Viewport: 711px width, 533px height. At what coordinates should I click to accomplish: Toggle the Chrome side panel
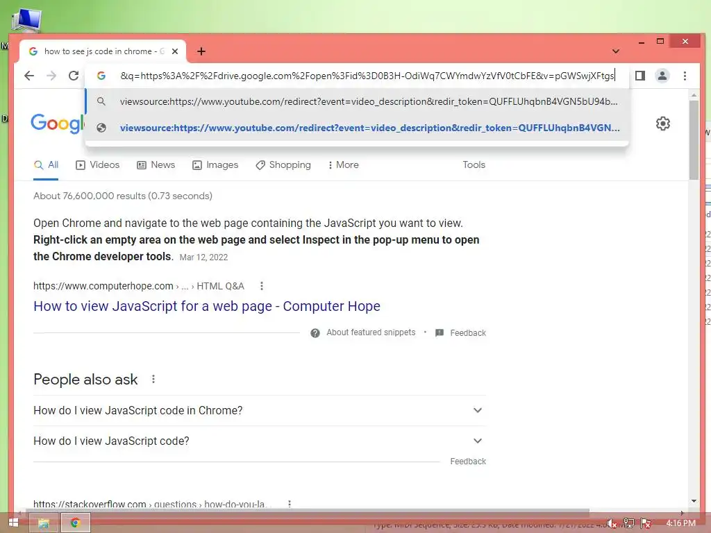click(639, 76)
